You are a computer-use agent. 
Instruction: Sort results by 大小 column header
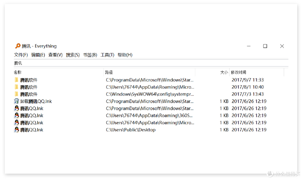(212, 72)
